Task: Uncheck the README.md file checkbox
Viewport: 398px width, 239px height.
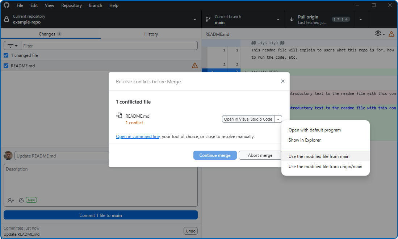Action: point(6,66)
